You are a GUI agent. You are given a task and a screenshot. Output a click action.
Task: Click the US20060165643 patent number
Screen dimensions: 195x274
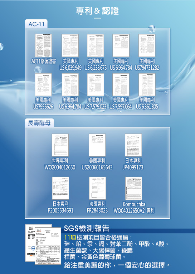pyautogui.click(x=97, y=167)
